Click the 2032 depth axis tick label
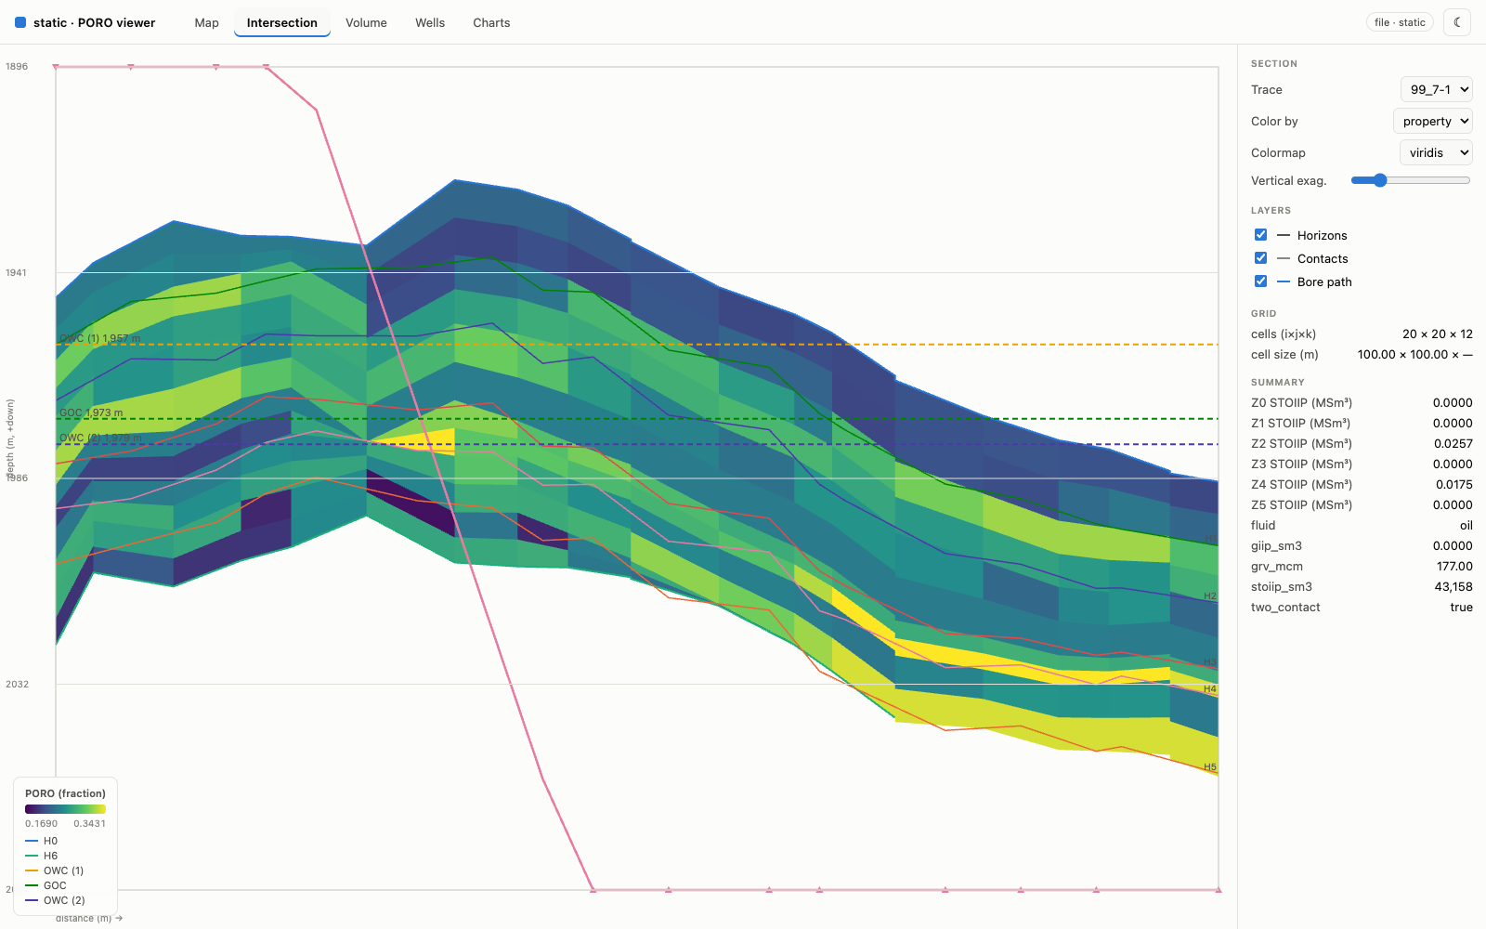This screenshot has width=1486, height=929. (17, 684)
